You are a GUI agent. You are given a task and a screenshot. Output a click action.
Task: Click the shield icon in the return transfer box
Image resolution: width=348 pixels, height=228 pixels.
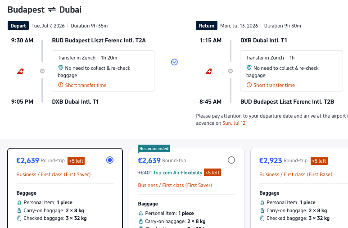pos(249,68)
